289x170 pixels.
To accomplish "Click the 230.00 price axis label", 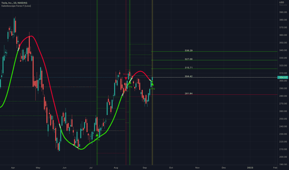I will tap(283, 134).
